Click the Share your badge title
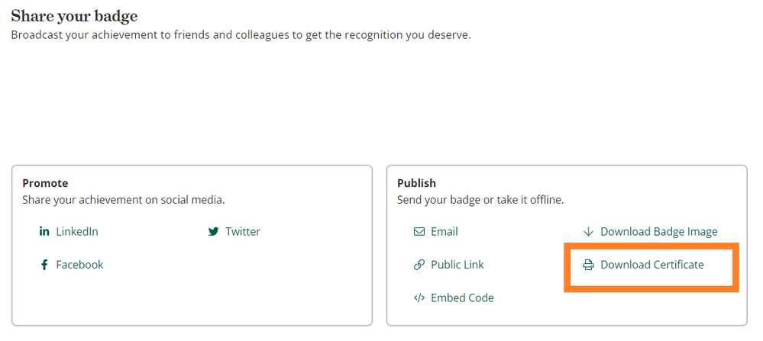 point(74,16)
